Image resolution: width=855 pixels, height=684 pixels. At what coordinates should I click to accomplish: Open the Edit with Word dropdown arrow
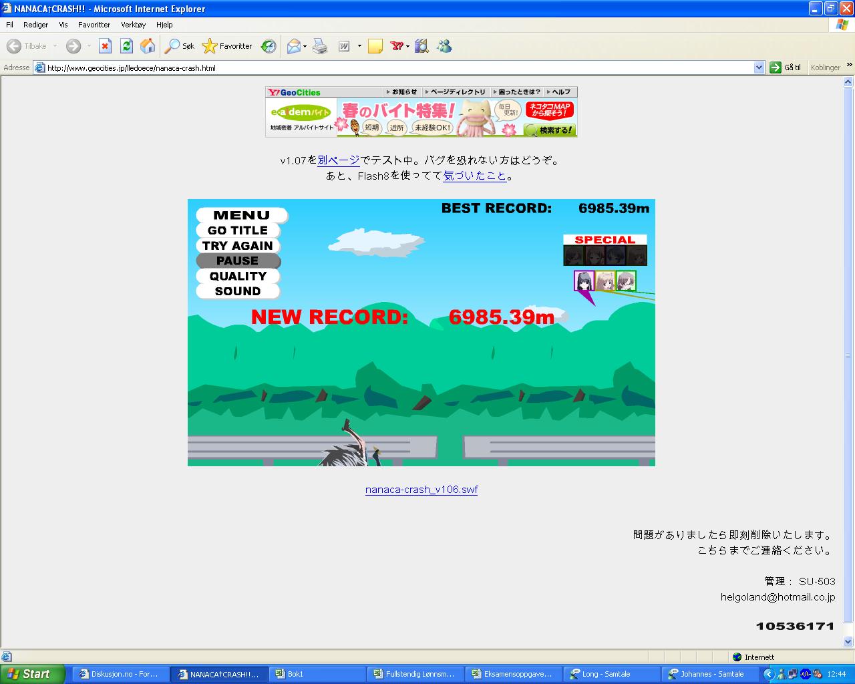click(359, 46)
